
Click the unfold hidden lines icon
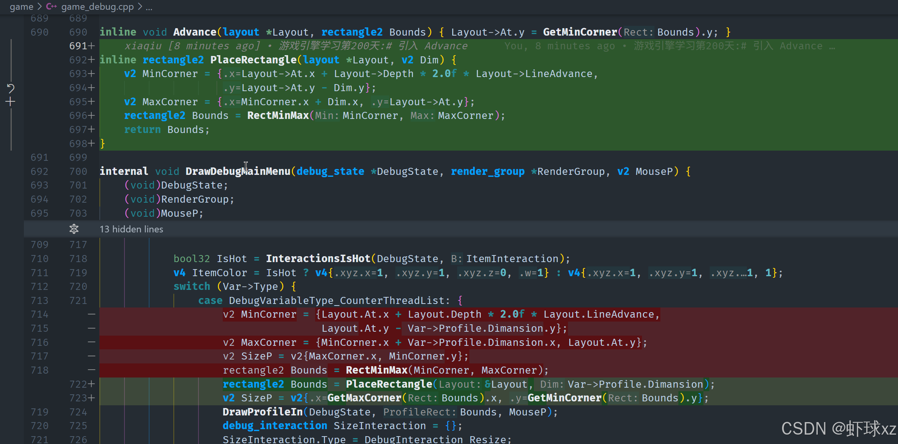pyautogui.click(x=74, y=229)
